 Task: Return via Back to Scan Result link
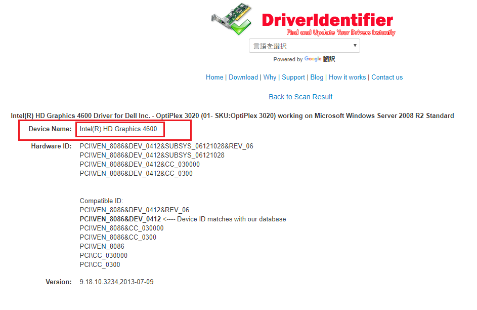pyautogui.click(x=300, y=97)
